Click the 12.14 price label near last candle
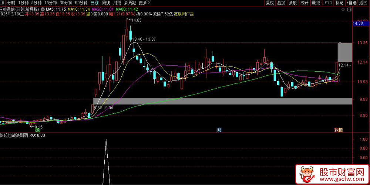370x185 pixels. pyautogui.click(x=344, y=65)
